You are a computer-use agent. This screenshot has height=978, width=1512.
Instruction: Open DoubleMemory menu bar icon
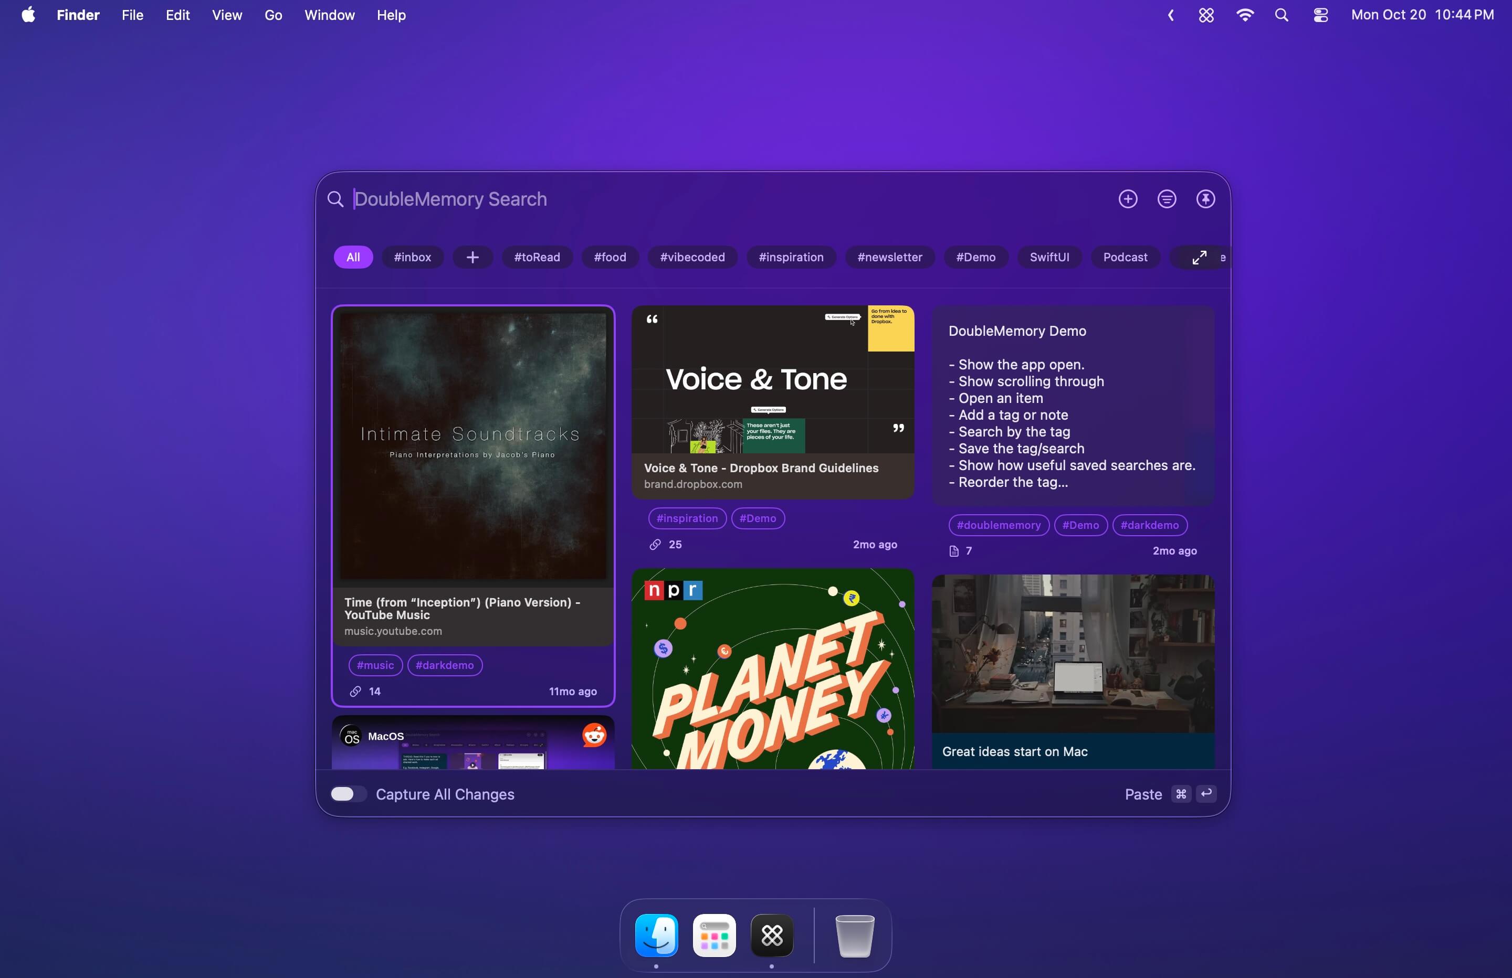point(1206,15)
